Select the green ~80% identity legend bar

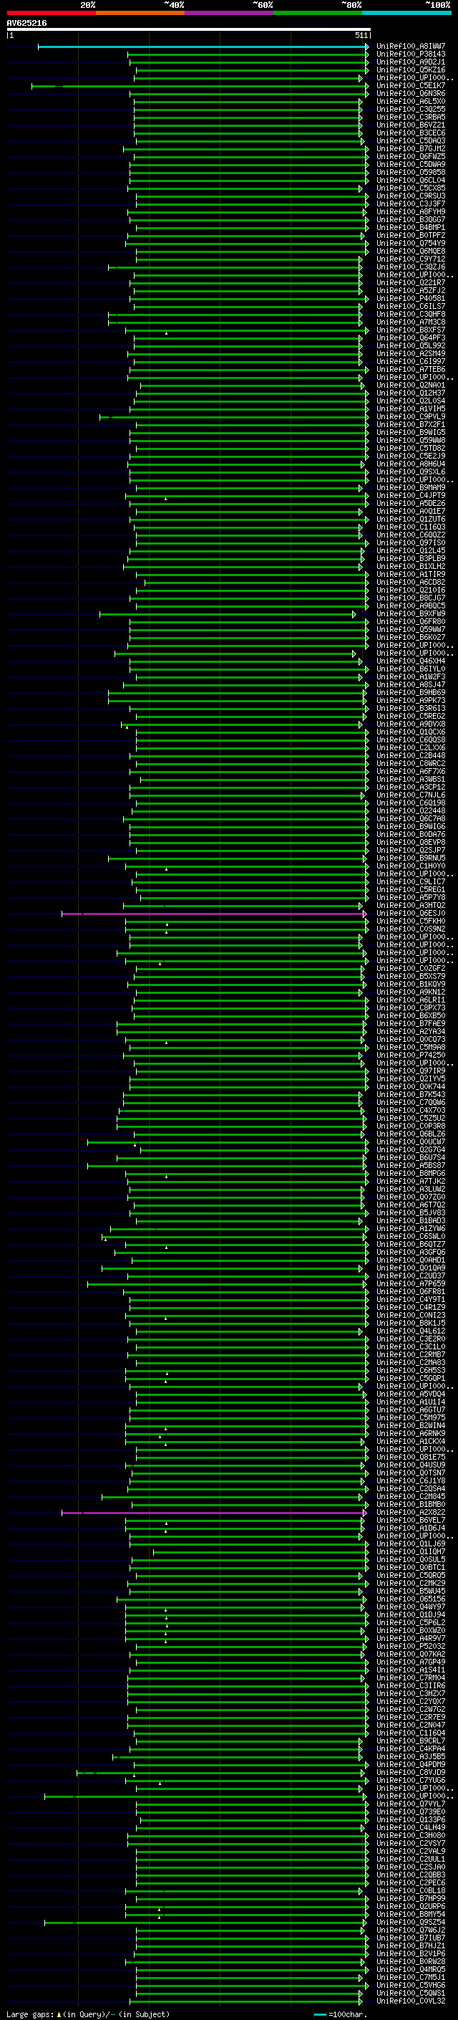tap(318, 13)
